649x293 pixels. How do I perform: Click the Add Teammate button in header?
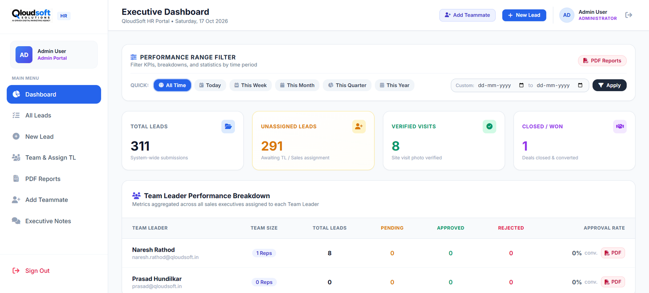[x=467, y=15]
